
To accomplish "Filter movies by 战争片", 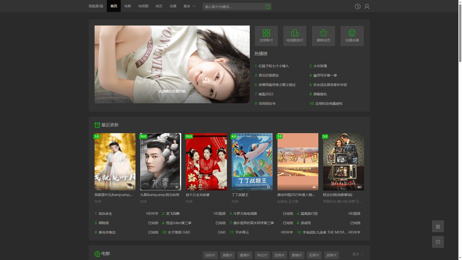I will coord(331,255).
